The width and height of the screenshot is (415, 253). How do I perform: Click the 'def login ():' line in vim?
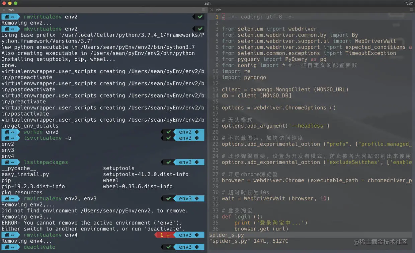click(x=242, y=217)
